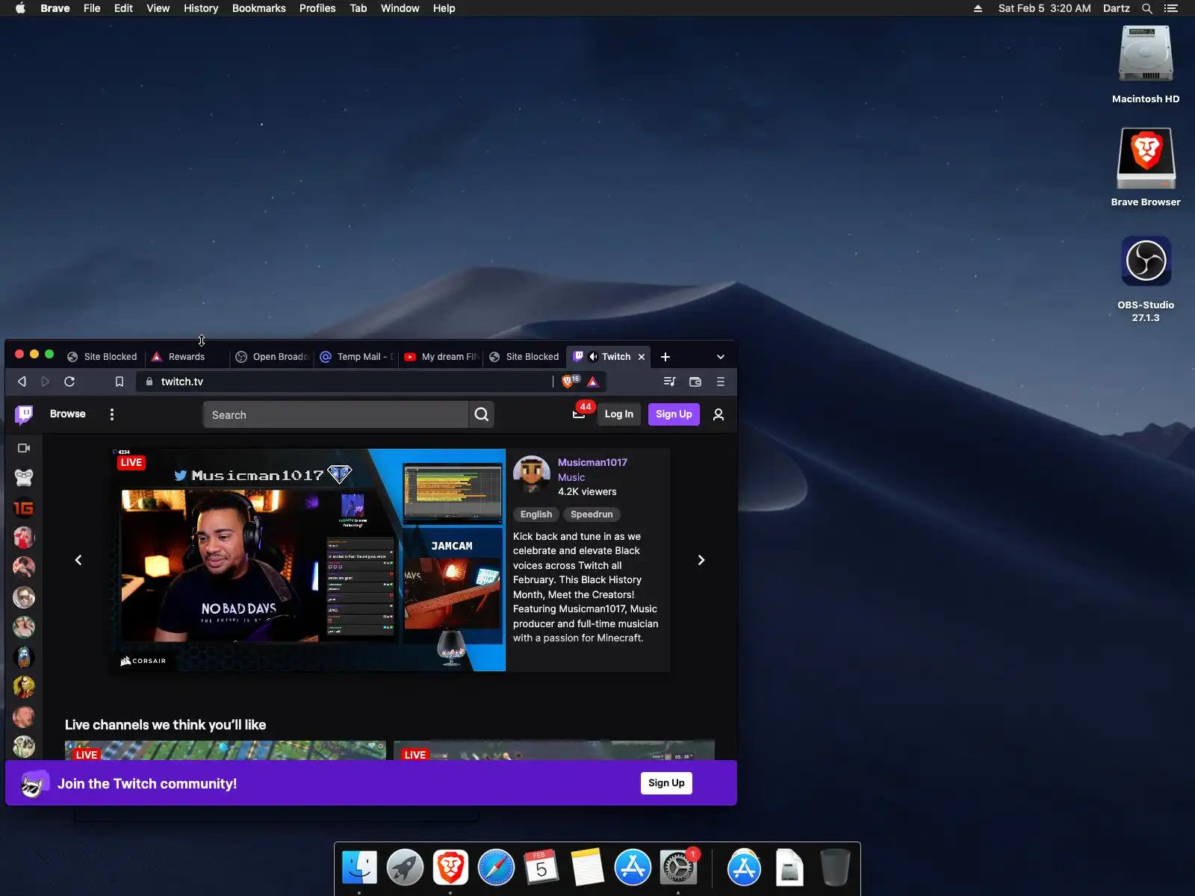Click the camera icon atop Twitch sidebar
Image resolution: width=1195 pixels, height=896 pixels.
(24, 448)
